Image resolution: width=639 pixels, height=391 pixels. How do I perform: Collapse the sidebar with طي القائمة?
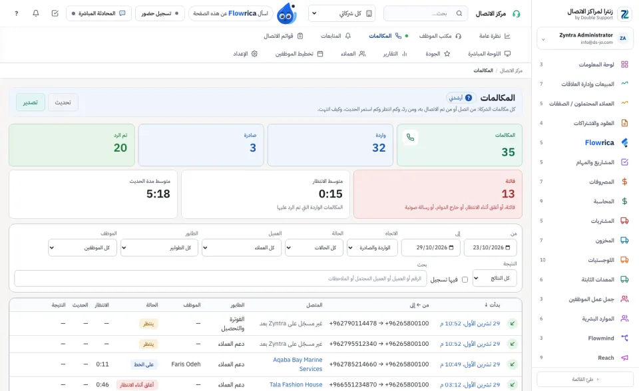point(585,379)
